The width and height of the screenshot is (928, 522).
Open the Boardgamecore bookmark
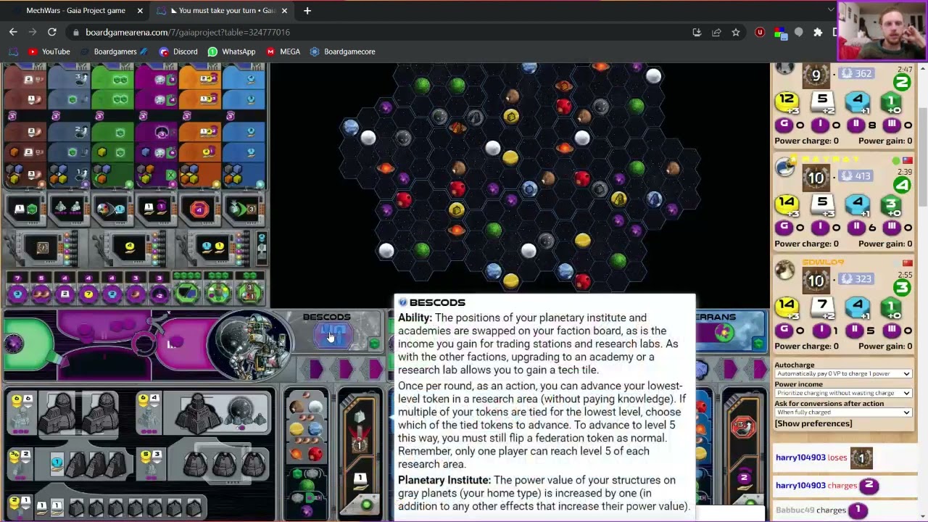343,51
